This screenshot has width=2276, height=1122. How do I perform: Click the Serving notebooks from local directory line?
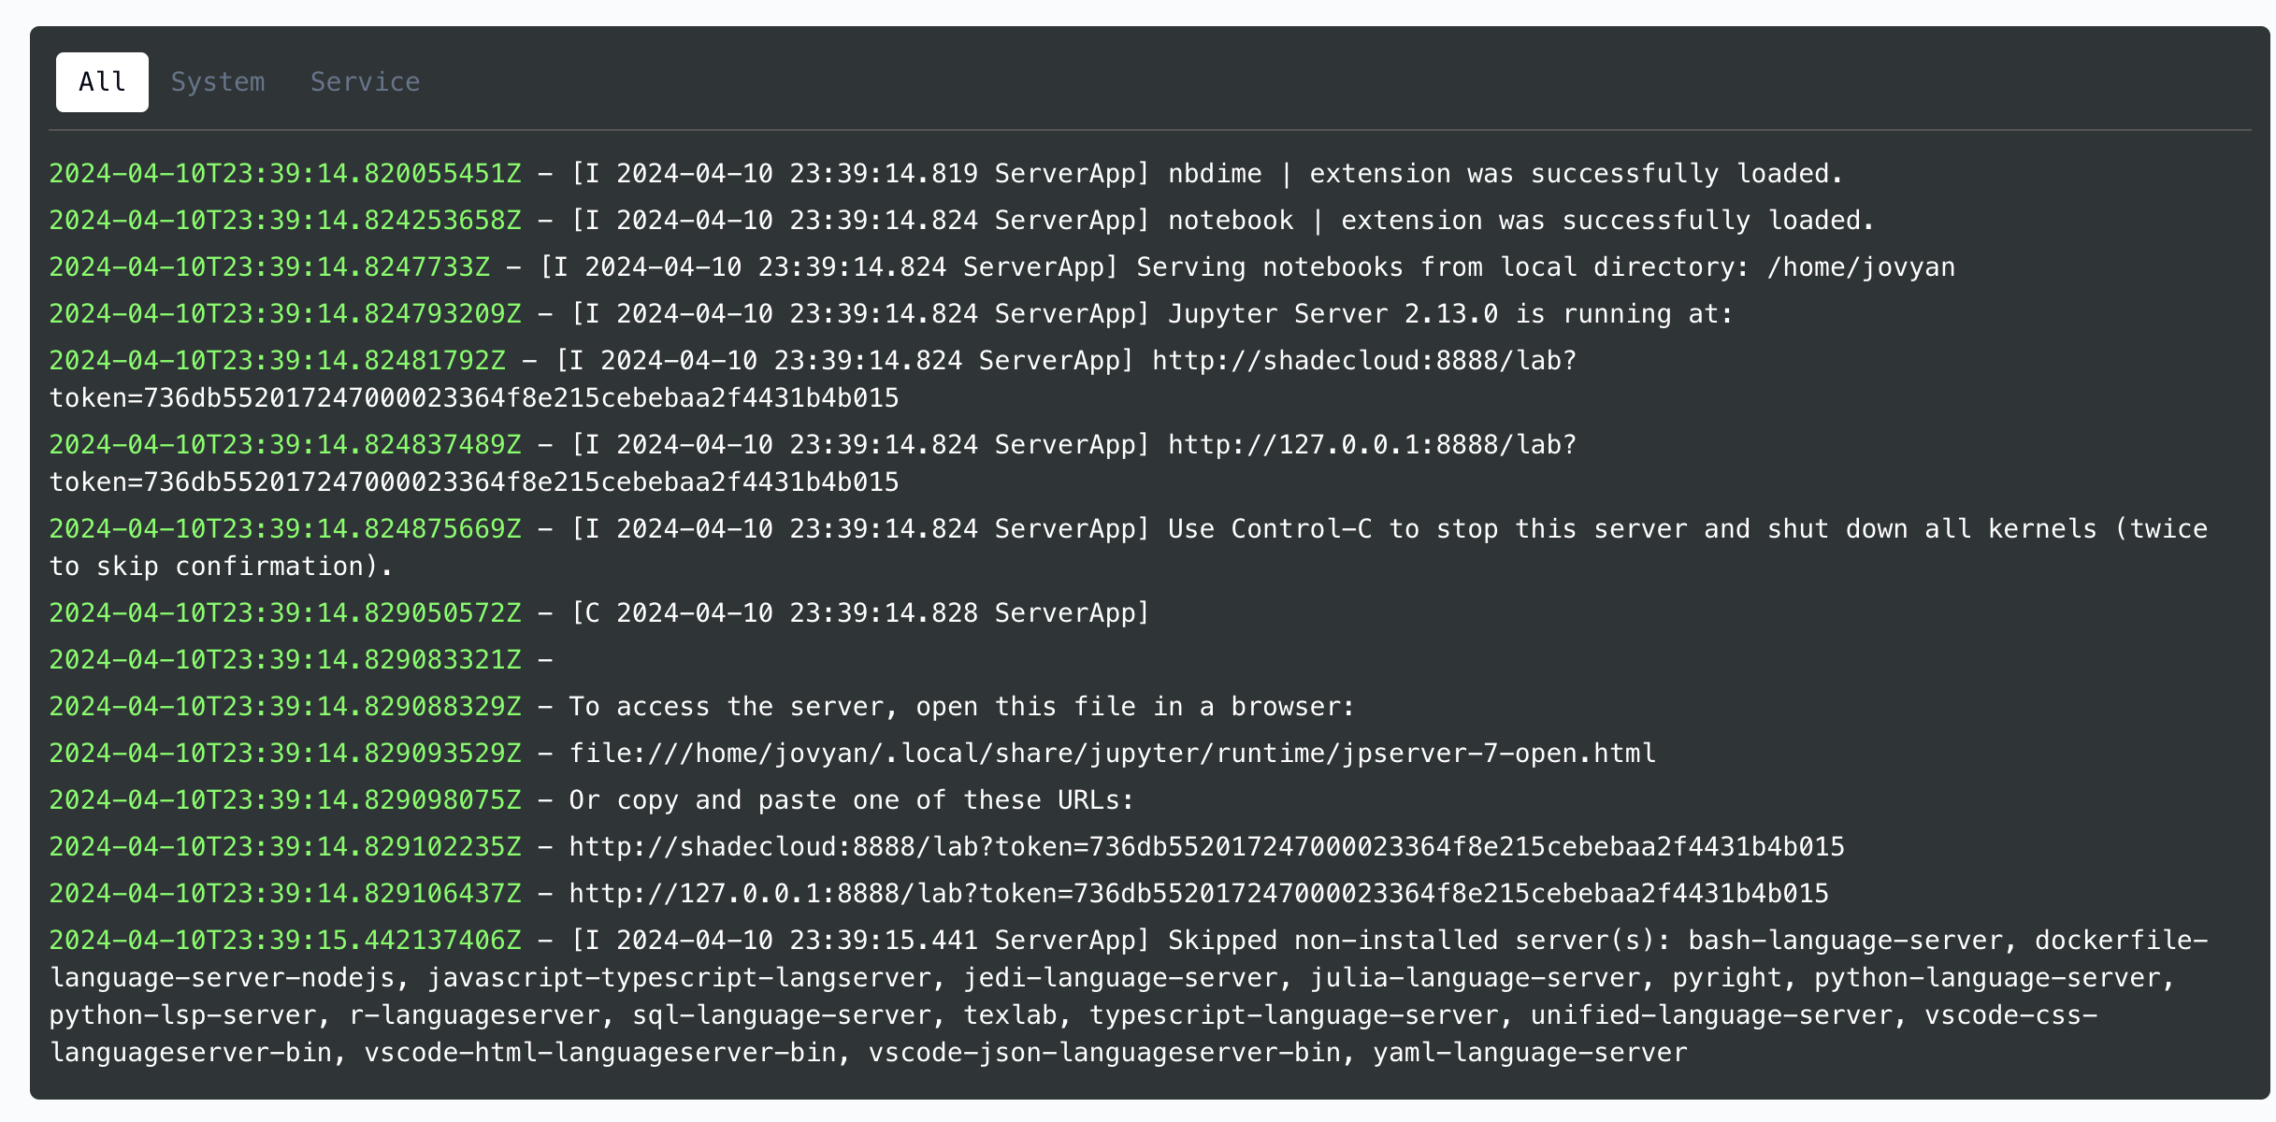coord(1001,267)
